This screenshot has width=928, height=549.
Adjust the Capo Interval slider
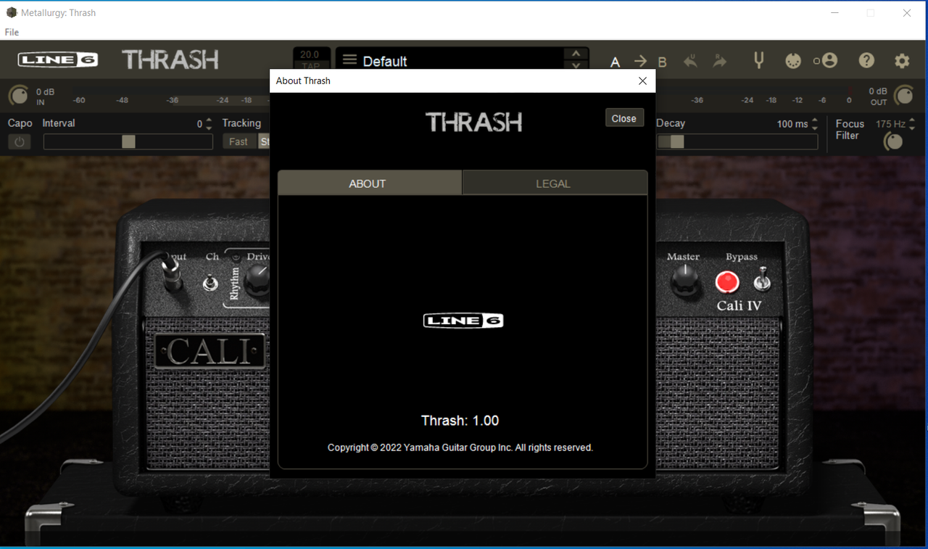tap(128, 141)
